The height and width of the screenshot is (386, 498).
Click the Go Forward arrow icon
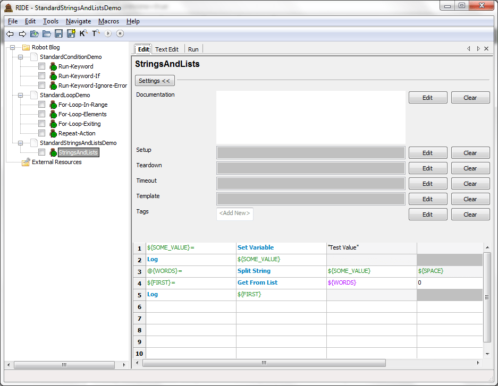[x=22, y=34]
